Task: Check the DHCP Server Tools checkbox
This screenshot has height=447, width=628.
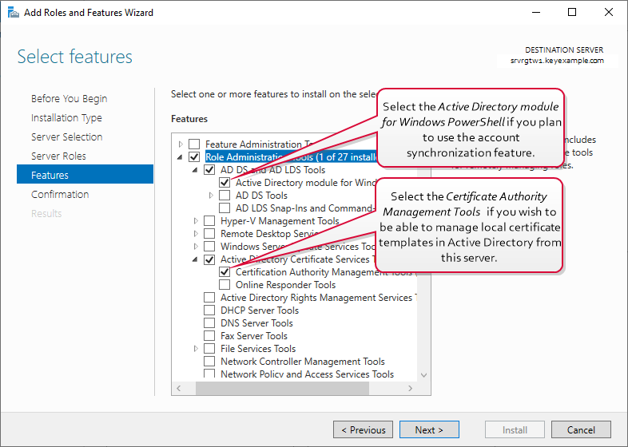Action: click(x=209, y=311)
